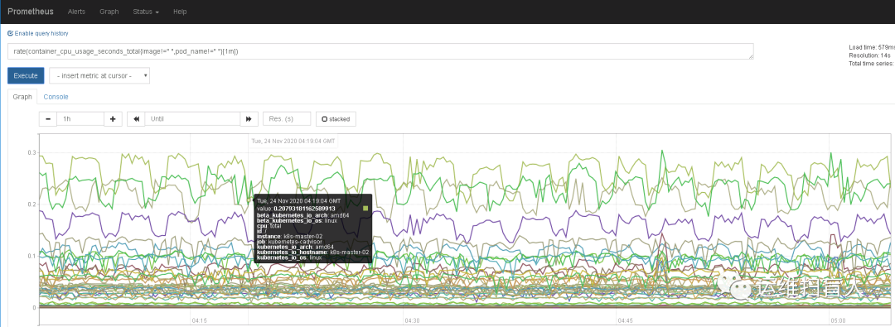Viewport: 895px width, 327px height.
Task: Open the Help menu item
Action: tap(180, 12)
